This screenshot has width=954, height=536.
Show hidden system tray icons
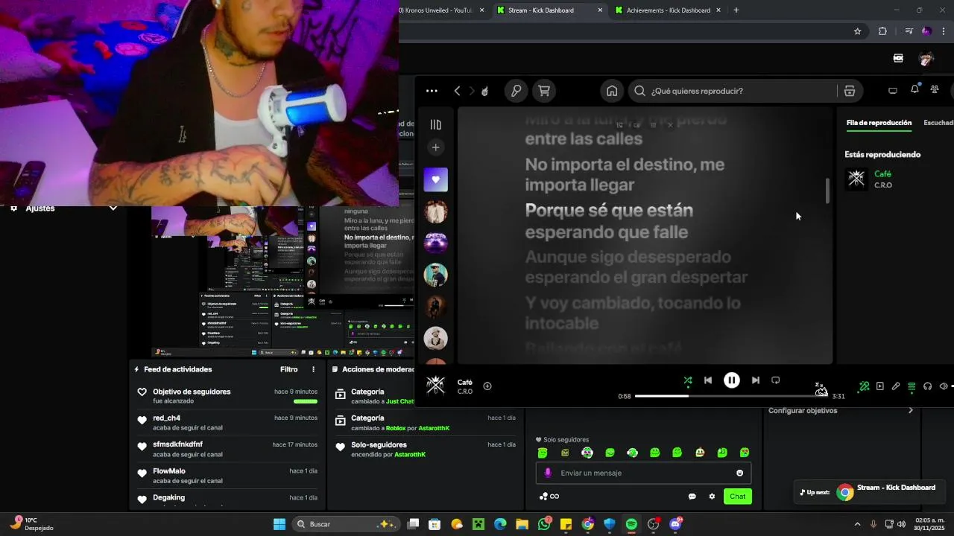click(857, 524)
